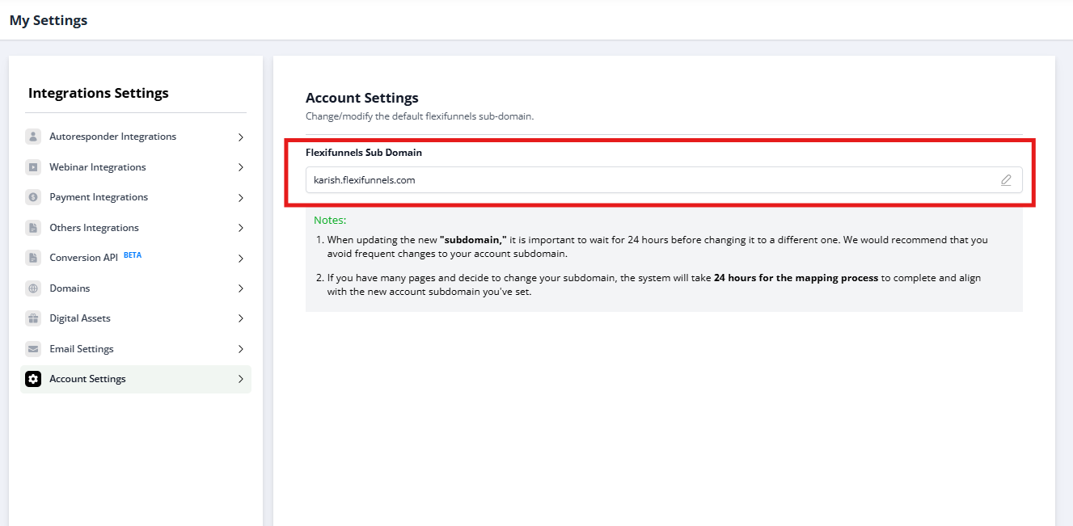Click the Others Integrations document icon
1073x526 pixels.
tap(33, 228)
